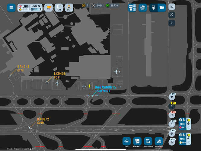Switch to 2D layers view
This screenshot has width=201, height=151.
click(x=153, y=8)
